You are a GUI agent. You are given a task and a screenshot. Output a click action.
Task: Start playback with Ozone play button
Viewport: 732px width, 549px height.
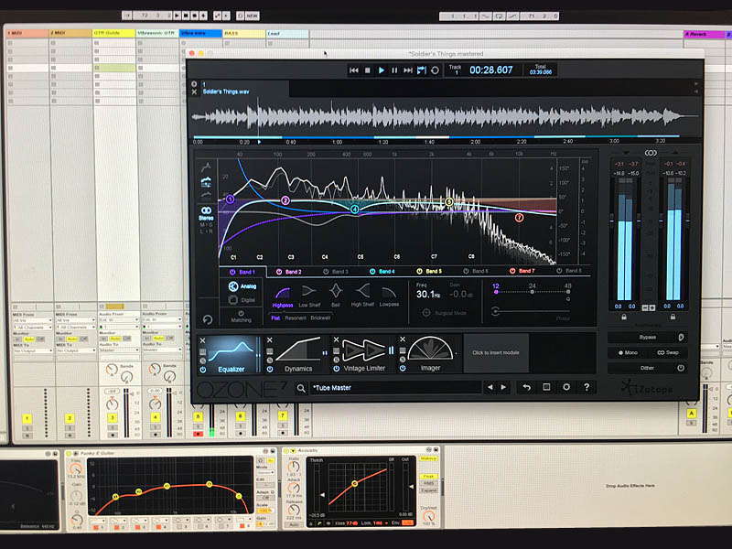(382, 70)
